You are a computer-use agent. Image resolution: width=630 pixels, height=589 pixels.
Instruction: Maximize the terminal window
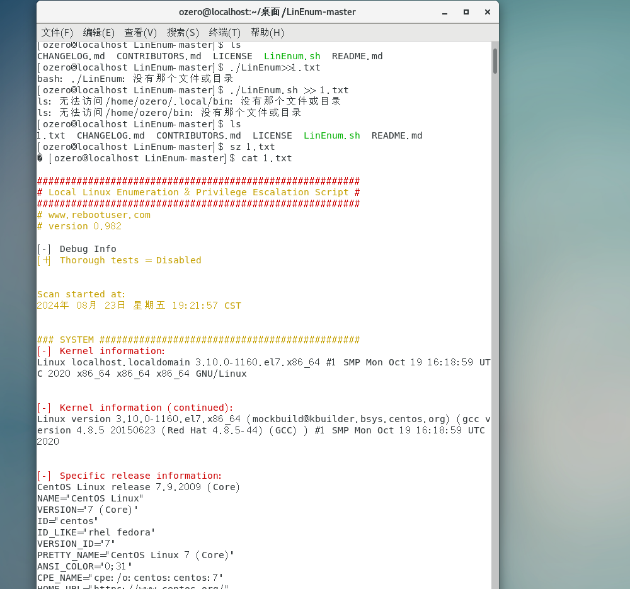click(x=466, y=12)
